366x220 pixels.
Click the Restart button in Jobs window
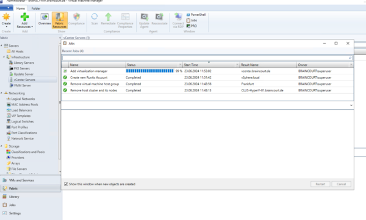[320, 184]
